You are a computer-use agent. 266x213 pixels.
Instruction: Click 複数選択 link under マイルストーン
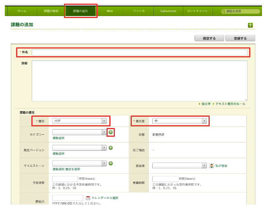[59, 169]
